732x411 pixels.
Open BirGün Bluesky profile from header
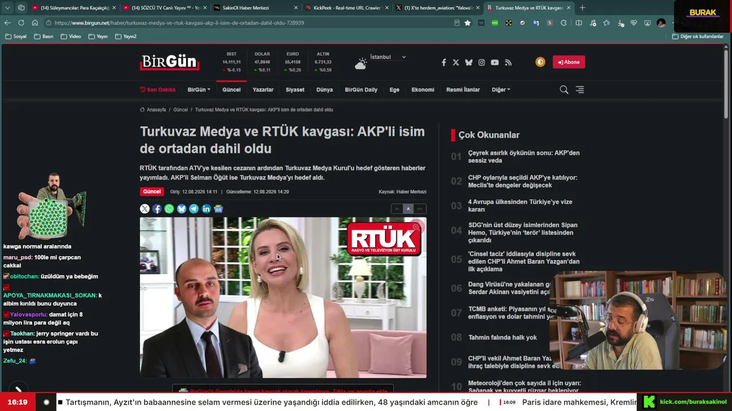[469, 62]
